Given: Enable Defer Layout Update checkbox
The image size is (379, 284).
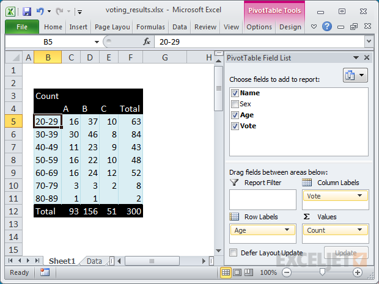Looking at the screenshot, I should 234,252.
